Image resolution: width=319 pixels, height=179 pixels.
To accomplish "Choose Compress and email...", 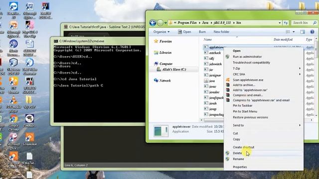I will 264,95.
